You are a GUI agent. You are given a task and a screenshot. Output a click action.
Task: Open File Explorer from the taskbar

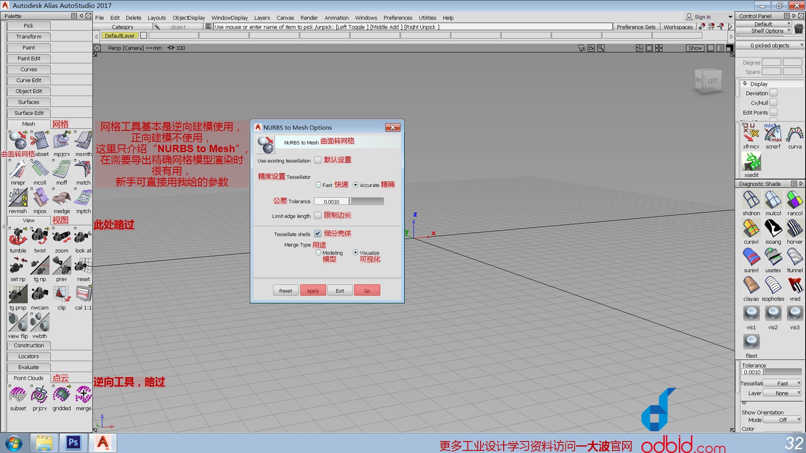point(44,443)
